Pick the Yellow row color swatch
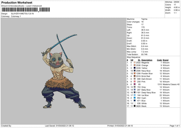181x128 pixels. point(135,68)
